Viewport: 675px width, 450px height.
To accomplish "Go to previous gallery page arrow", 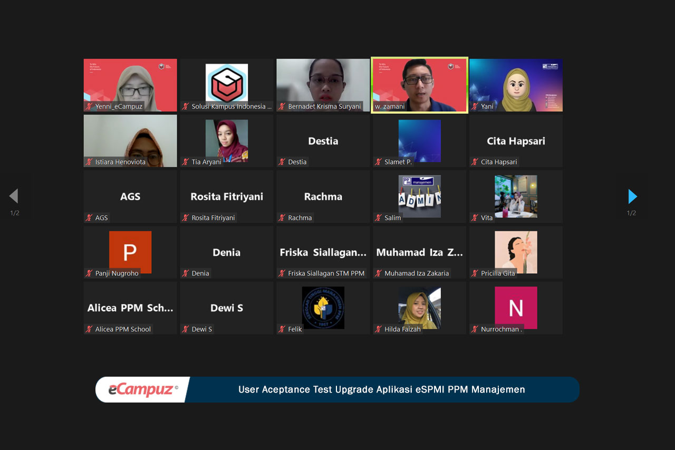I will tap(14, 196).
